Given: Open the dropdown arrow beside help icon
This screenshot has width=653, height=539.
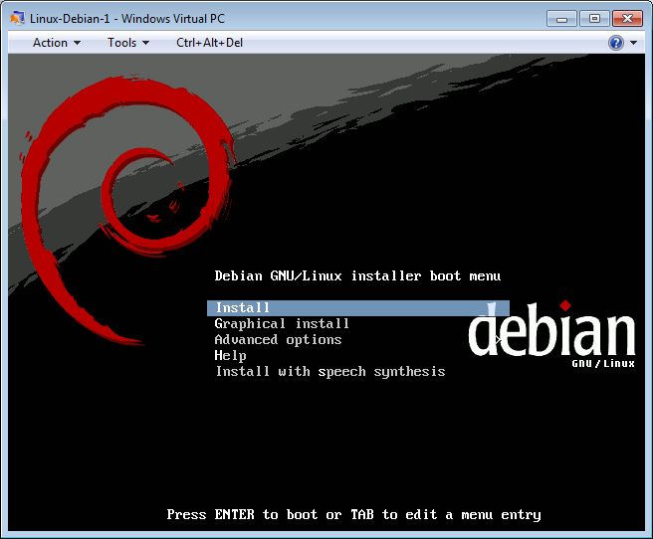Looking at the screenshot, I should 633,43.
